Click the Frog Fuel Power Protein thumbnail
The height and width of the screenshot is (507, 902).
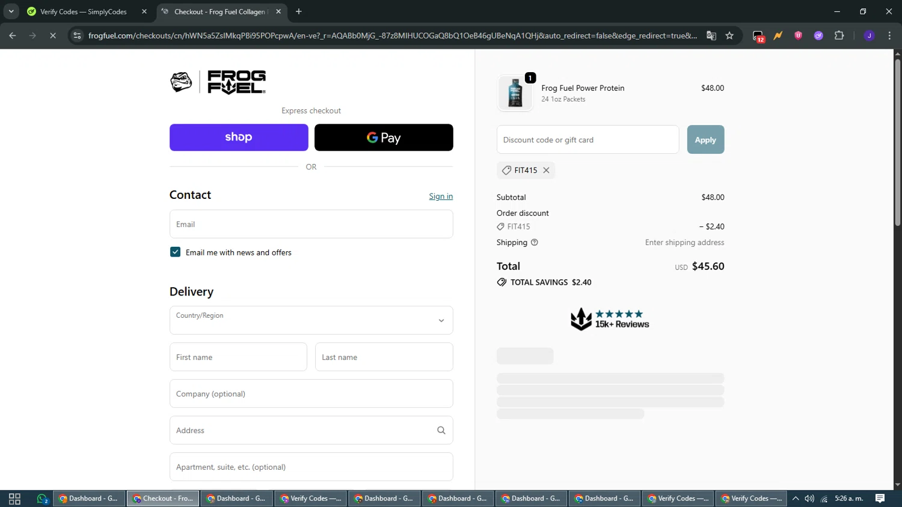(x=515, y=93)
